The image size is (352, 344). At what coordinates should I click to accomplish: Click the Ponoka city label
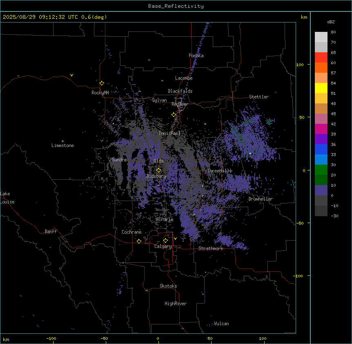pyautogui.click(x=196, y=56)
